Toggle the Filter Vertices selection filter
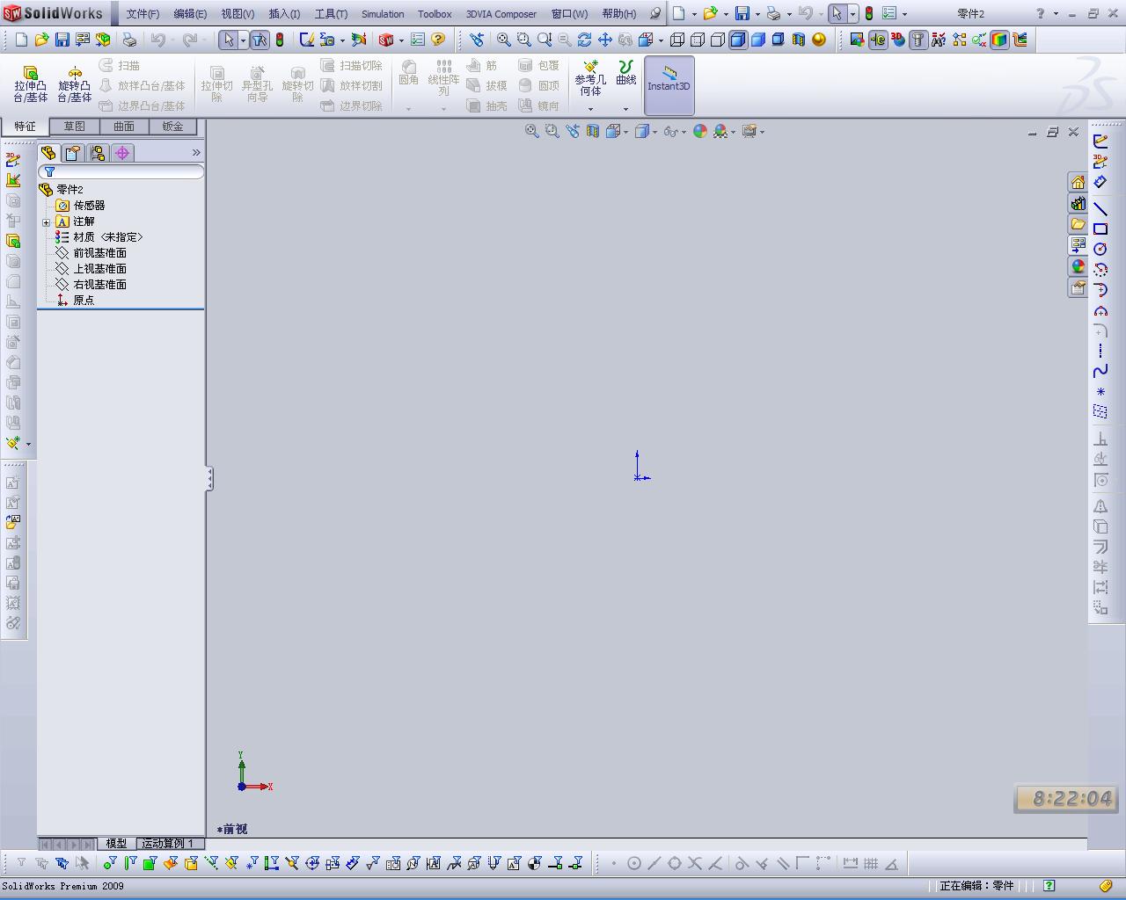Viewport: 1126px width, 900px height. pyautogui.click(x=111, y=863)
